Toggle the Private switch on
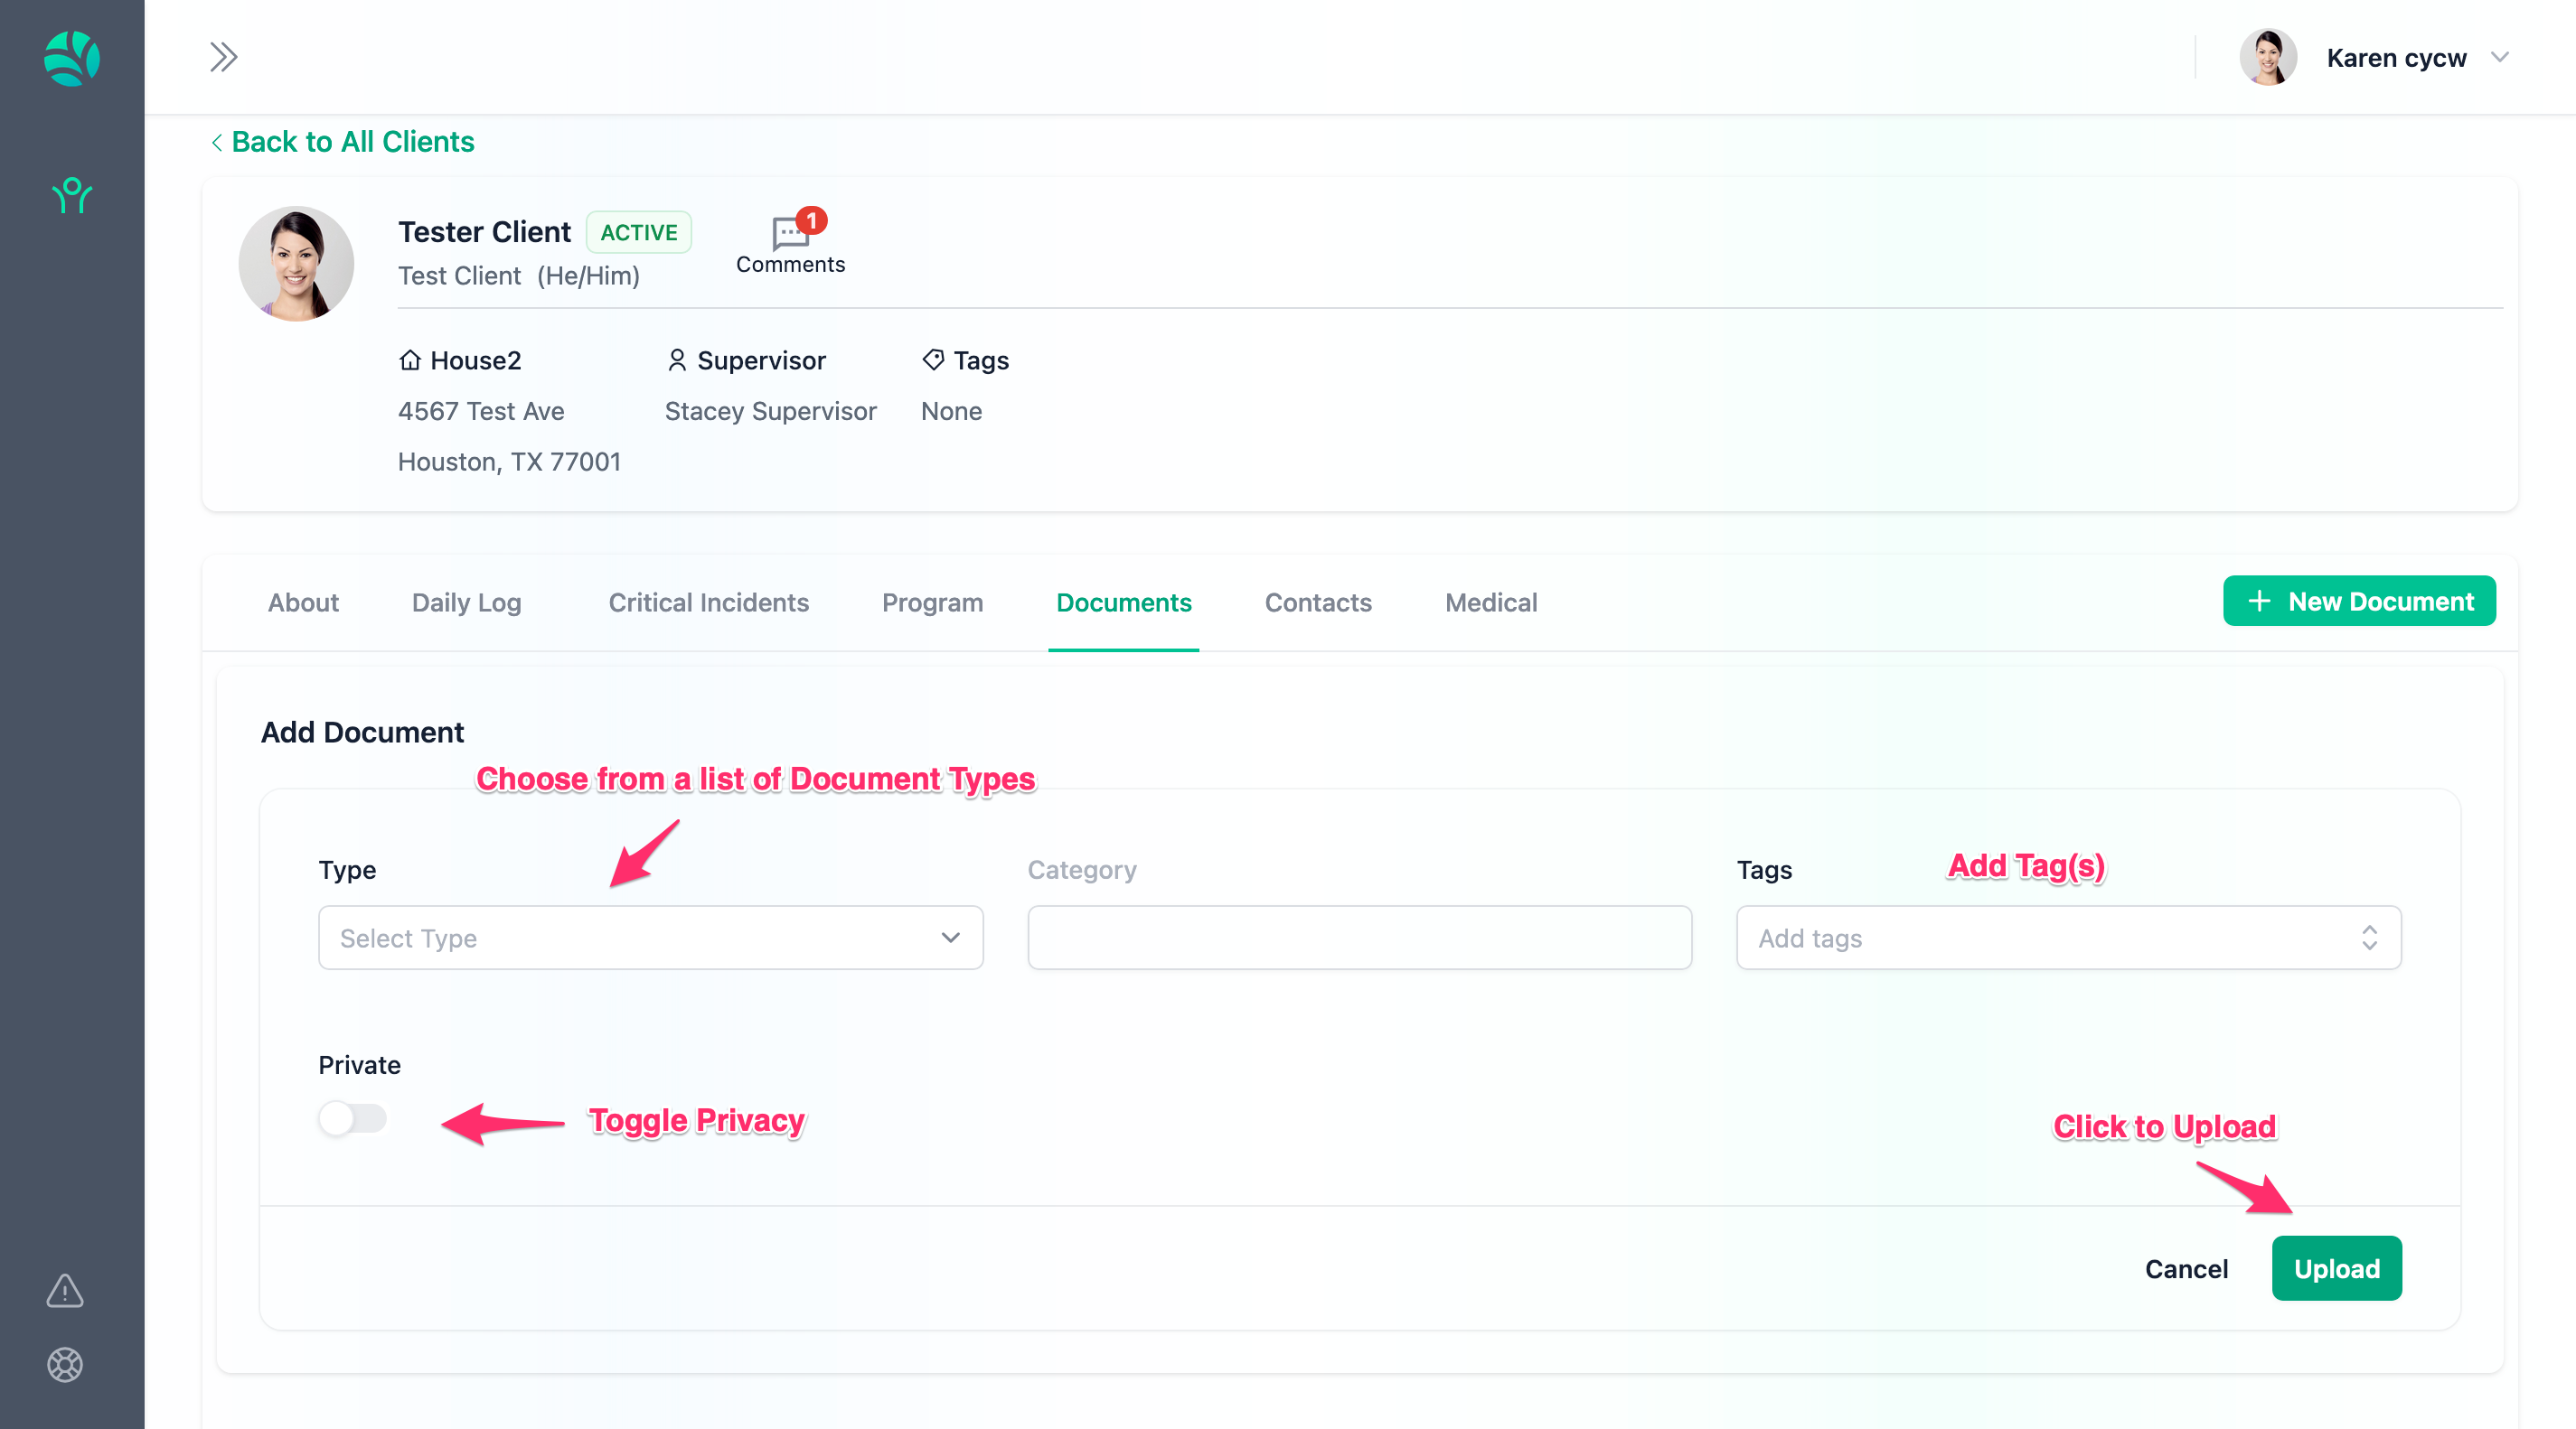Viewport: 2576px width, 1429px height. click(352, 1118)
